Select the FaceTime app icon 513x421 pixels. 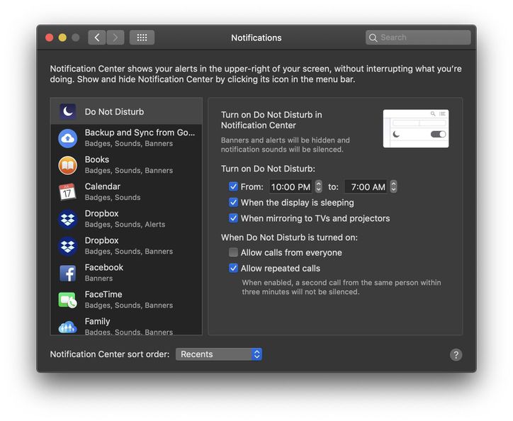click(x=67, y=300)
